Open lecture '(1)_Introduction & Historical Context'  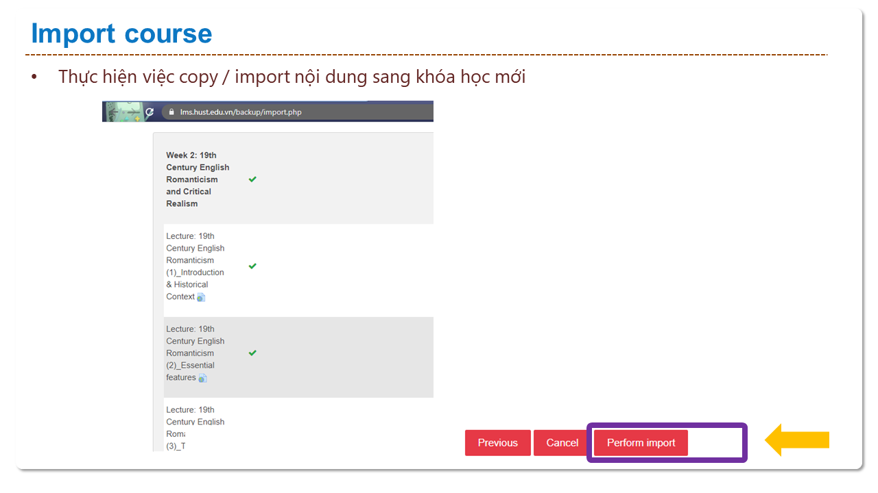click(x=195, y=266)
